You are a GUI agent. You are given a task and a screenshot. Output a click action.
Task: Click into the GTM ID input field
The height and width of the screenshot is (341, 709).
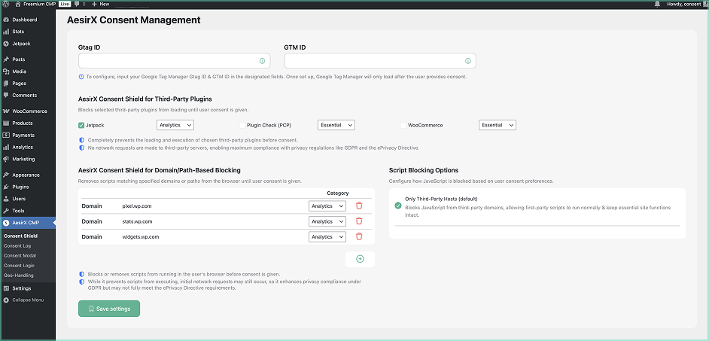(380, 61)
